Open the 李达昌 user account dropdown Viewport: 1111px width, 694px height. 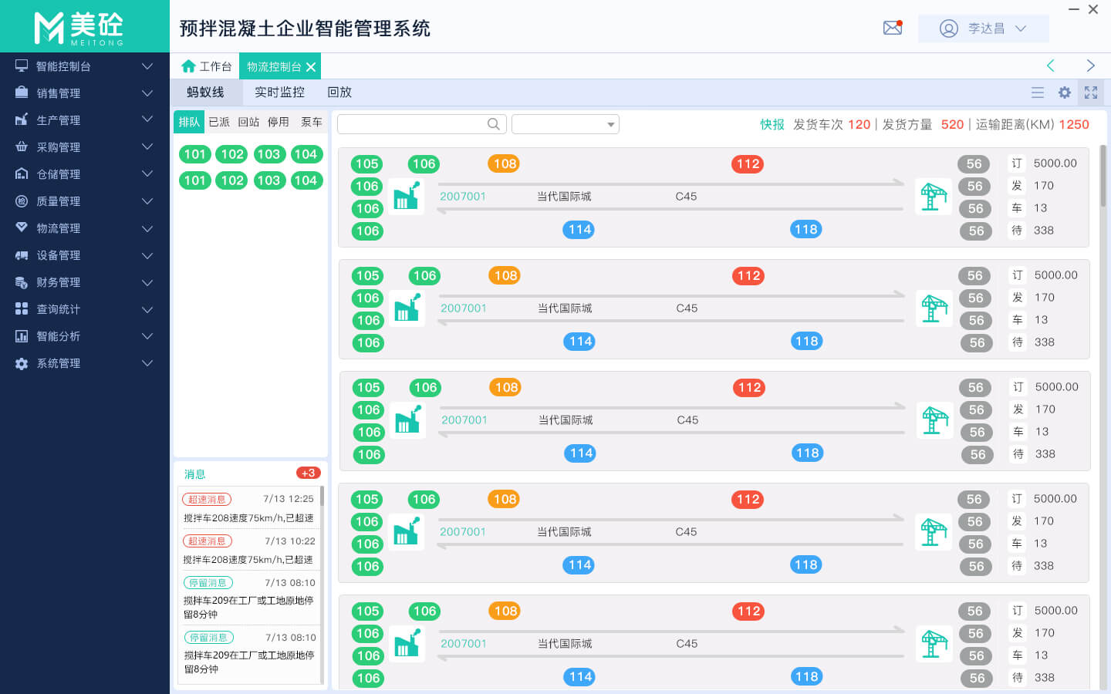[983, 29]
